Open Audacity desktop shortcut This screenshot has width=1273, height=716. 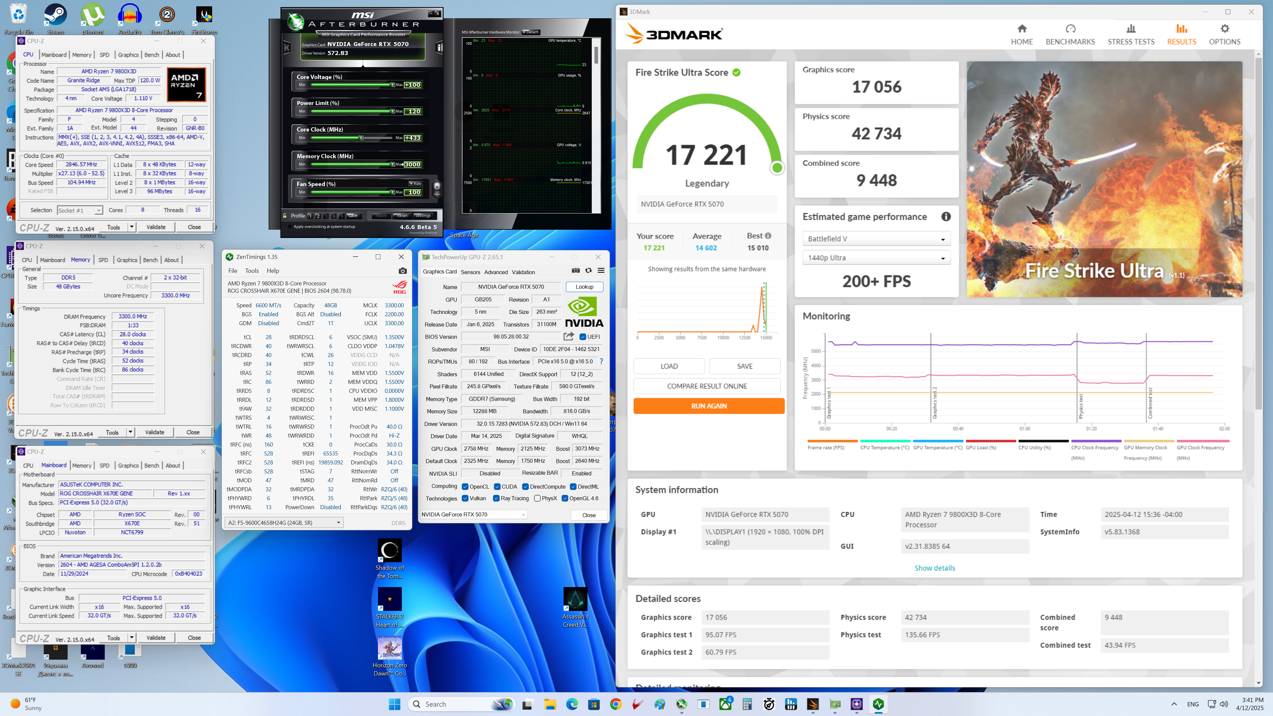tap(130, 19)
